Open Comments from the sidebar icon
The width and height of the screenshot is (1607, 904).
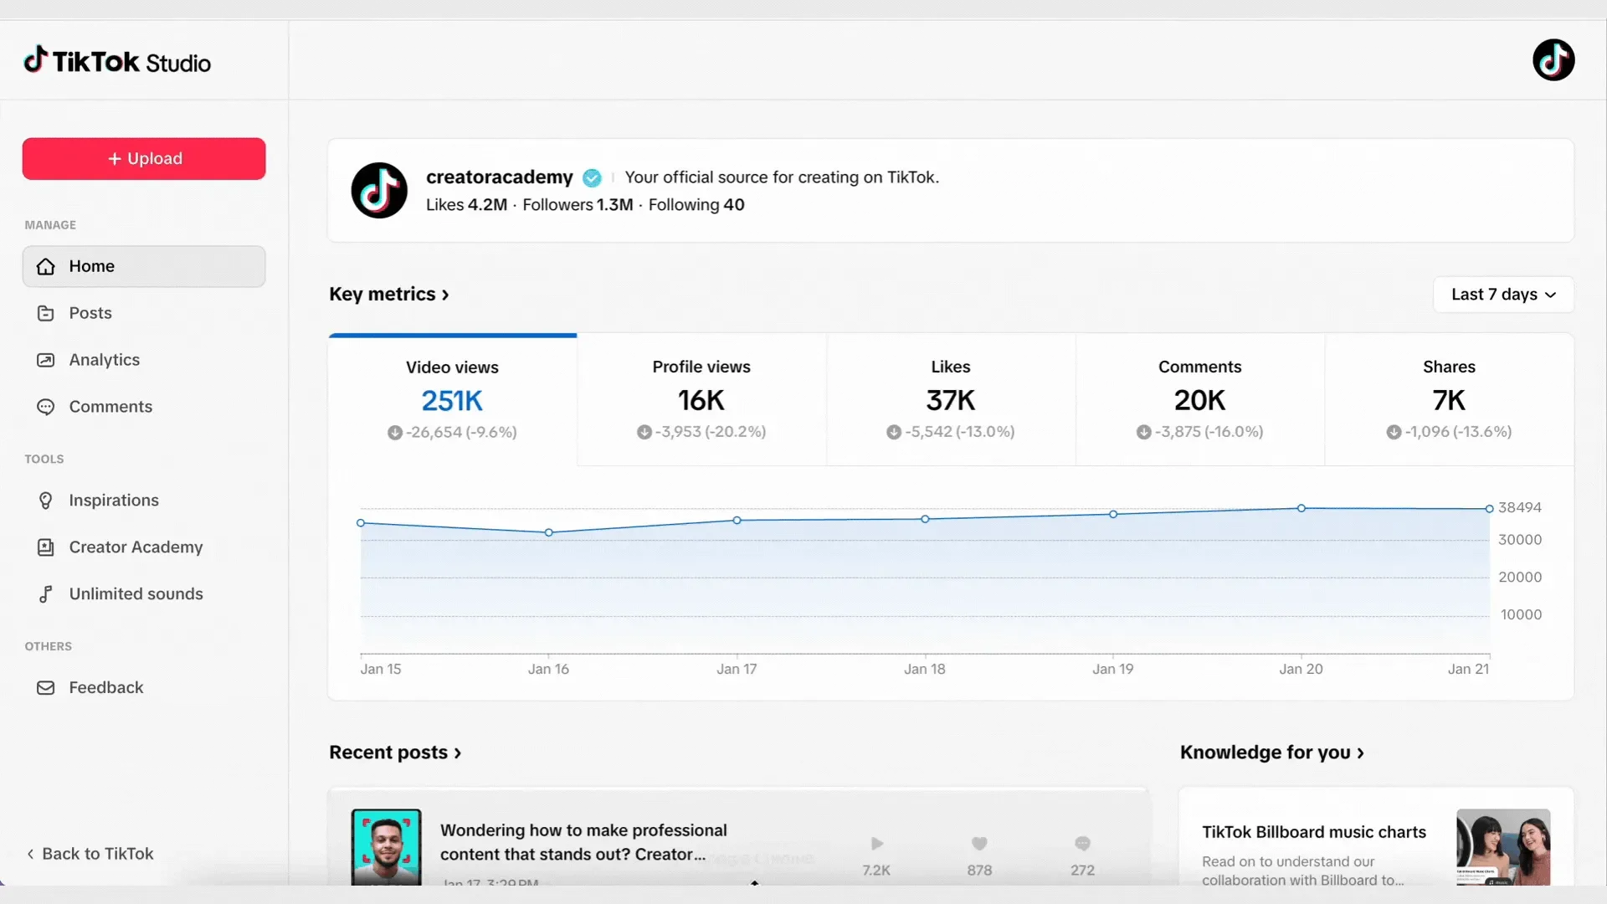click(46, 406)
